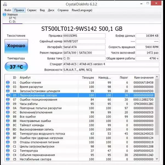Select the Часы работы attribute text

29,104
